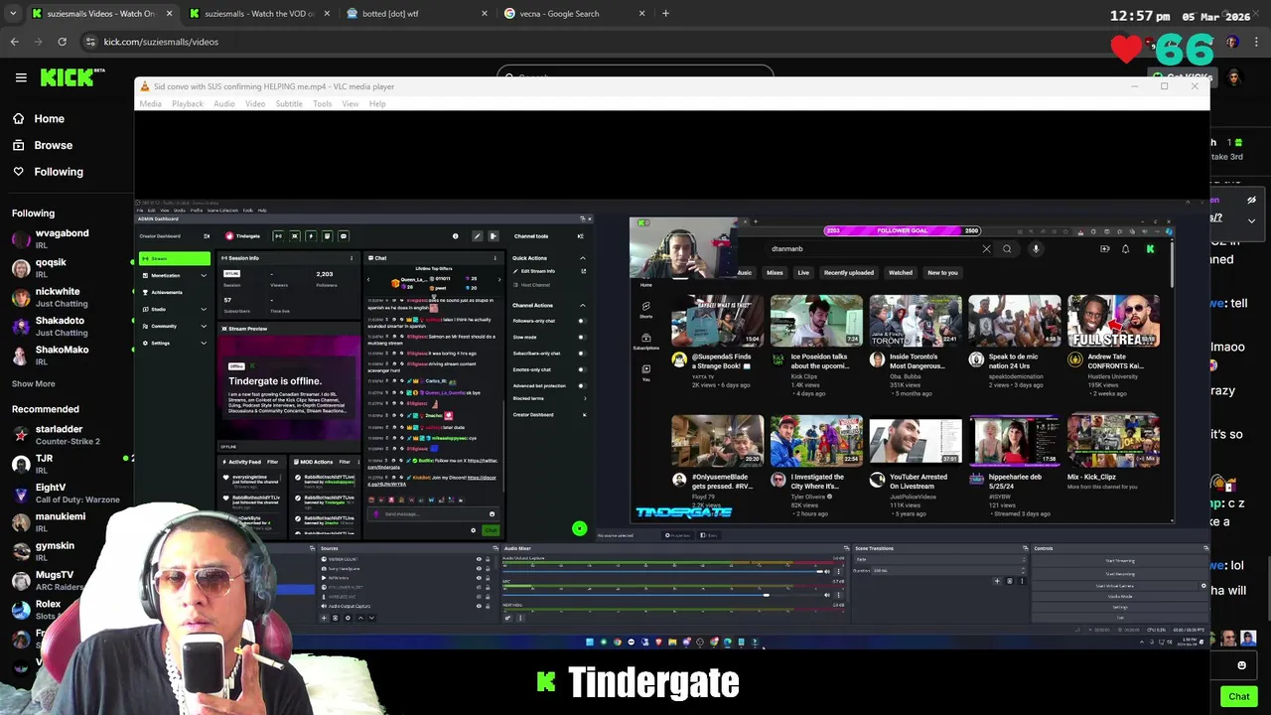Adjust OBS MIC volume slider

coord(765,595)
